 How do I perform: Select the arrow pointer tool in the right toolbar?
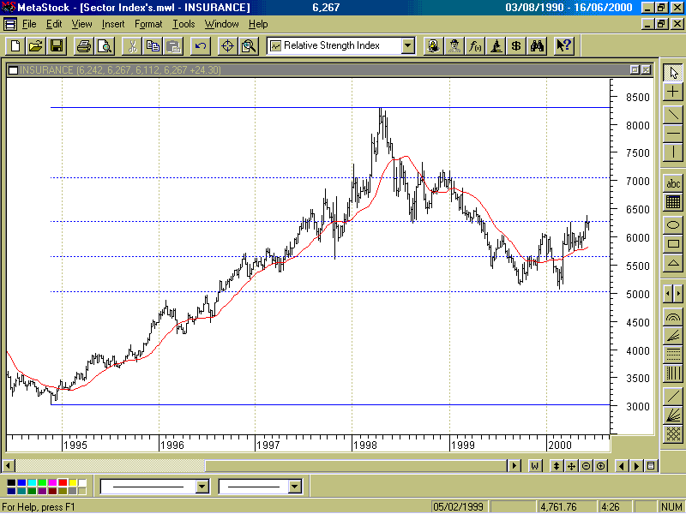tap(673, 72)
